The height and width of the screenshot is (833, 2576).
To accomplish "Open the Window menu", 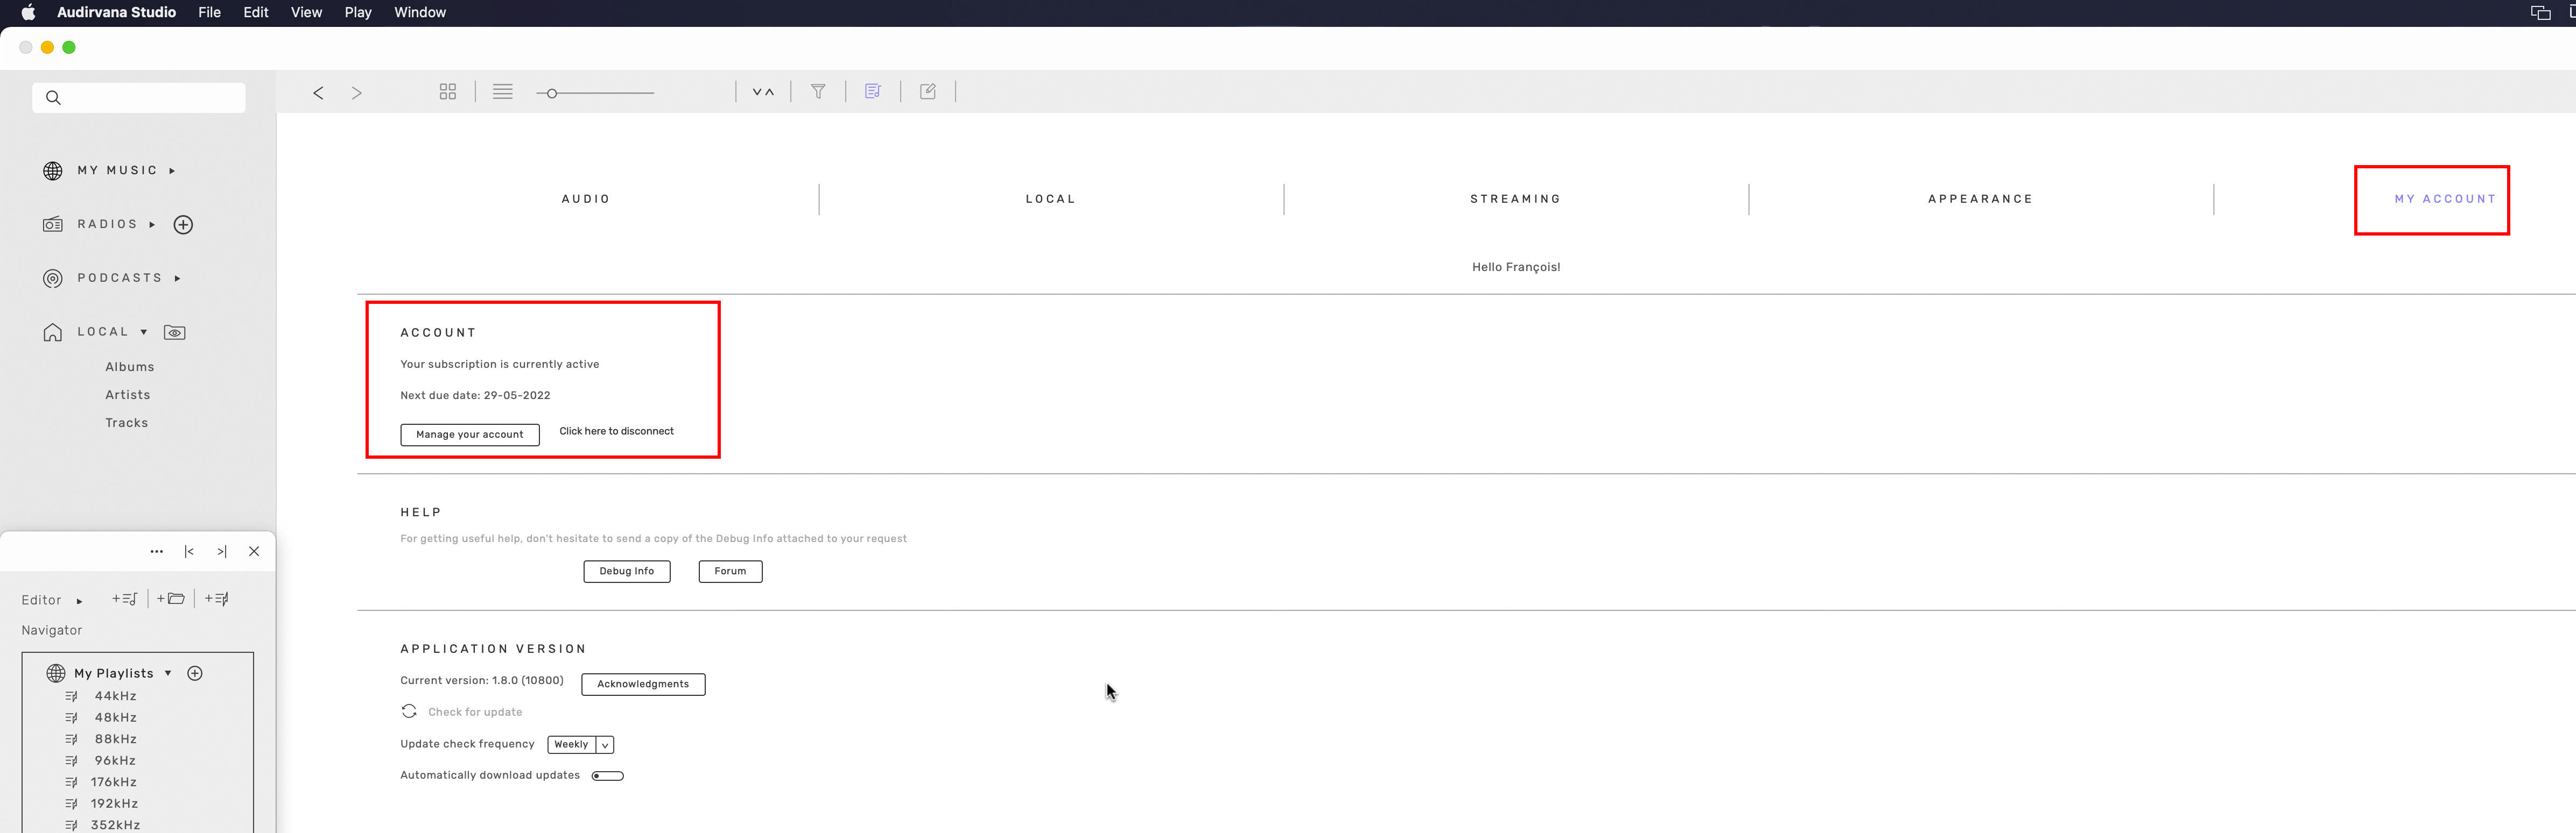I will click(420, 12).
